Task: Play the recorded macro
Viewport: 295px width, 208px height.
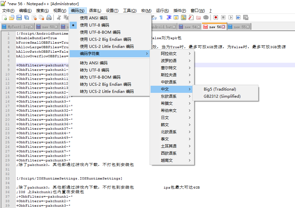Action: (x=231, y=17)
